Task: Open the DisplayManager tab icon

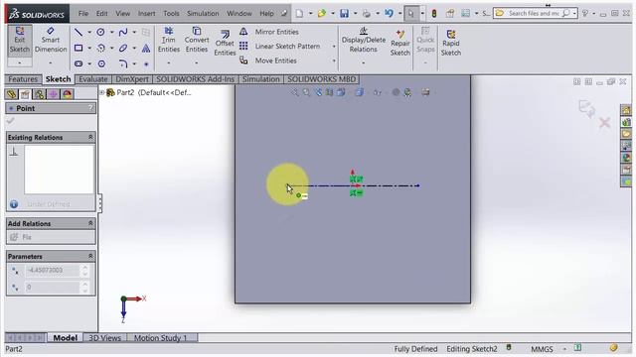Action: (x=67, y=94)
